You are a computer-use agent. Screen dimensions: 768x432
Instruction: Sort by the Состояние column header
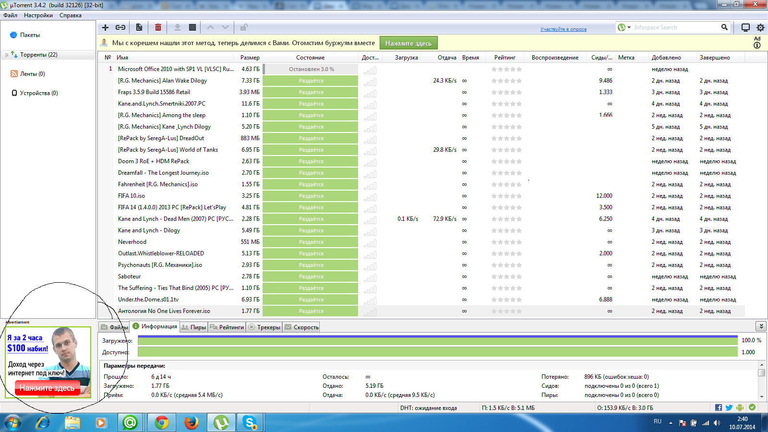click(311, 58)
